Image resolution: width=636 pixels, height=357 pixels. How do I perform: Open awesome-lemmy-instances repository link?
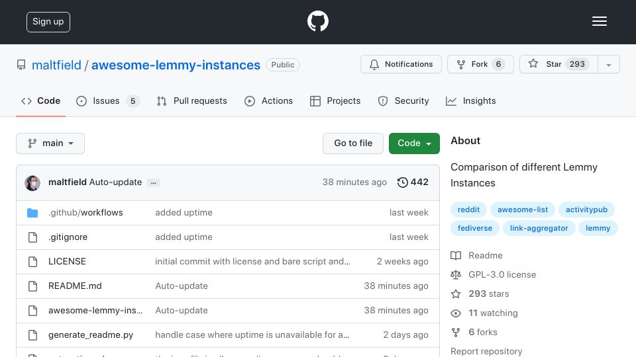[x=176, y=65]
